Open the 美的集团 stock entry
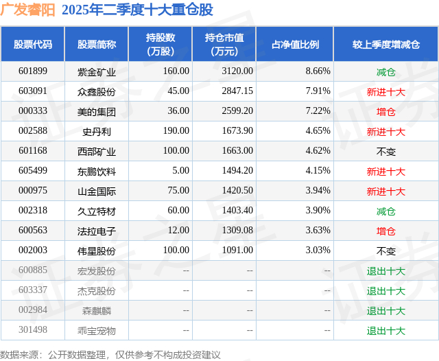439x361 pixels. (x=97, y=112)
